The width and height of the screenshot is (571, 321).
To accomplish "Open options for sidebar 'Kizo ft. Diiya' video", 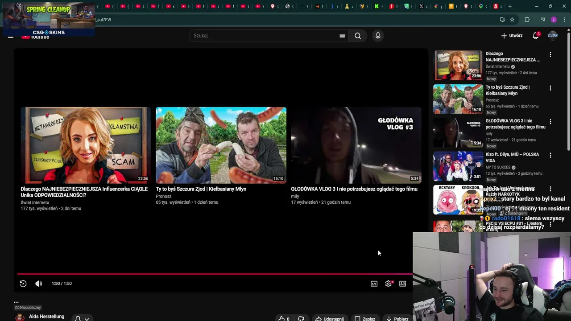I will [x=550, y=155].
